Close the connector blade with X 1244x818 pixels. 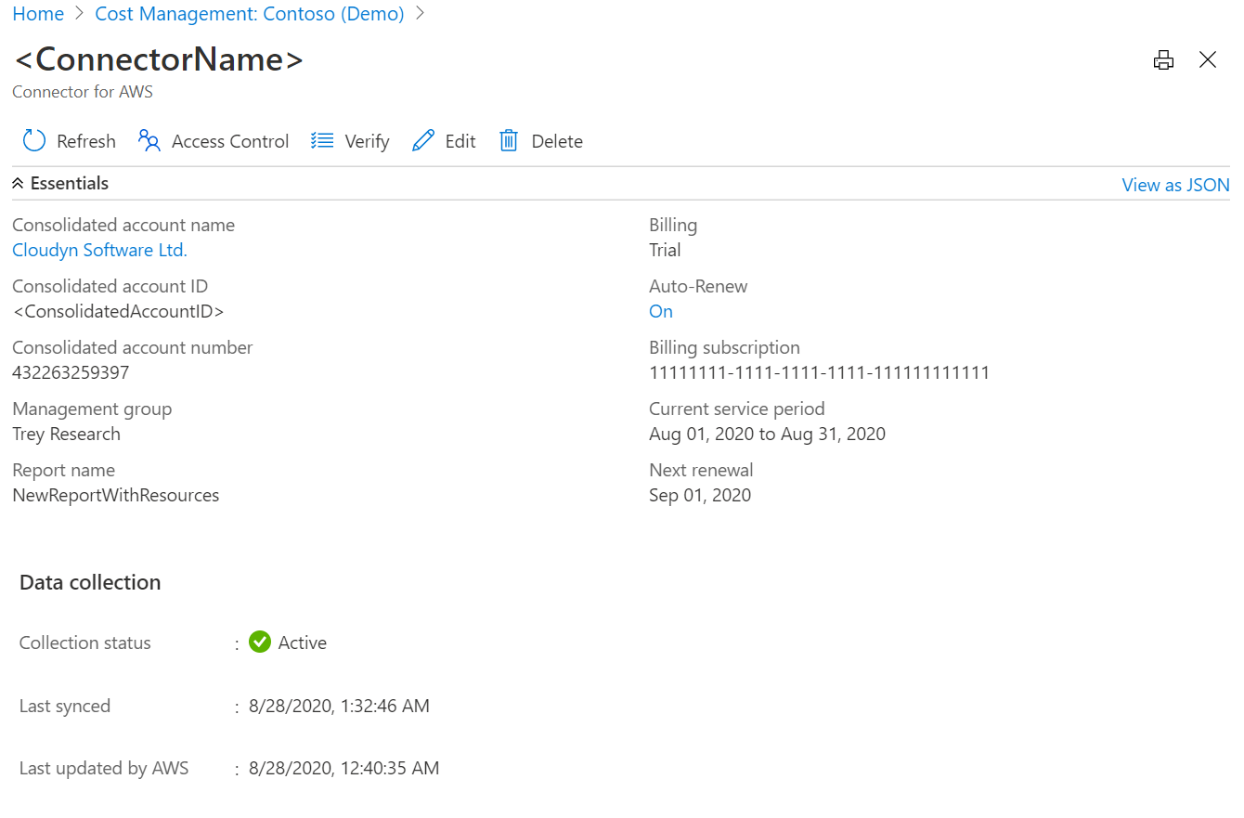[x=1208, y=60]
